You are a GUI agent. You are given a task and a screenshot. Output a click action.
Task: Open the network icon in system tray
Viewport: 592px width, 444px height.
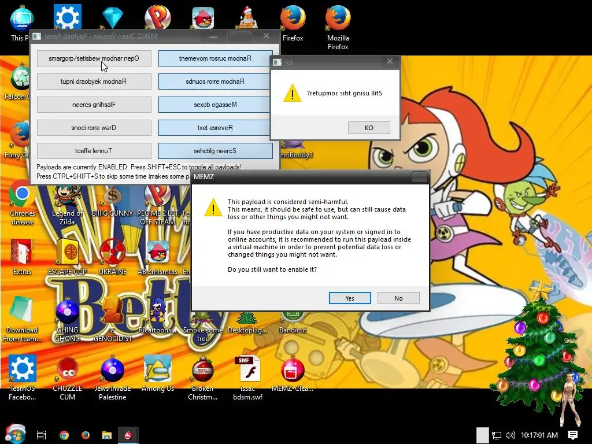pos(497,435)
